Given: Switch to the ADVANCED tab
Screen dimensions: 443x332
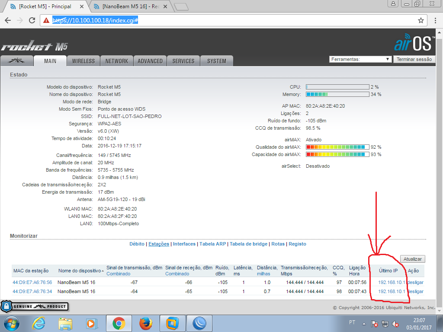Looking at the screenshot, I should (150, 61).
